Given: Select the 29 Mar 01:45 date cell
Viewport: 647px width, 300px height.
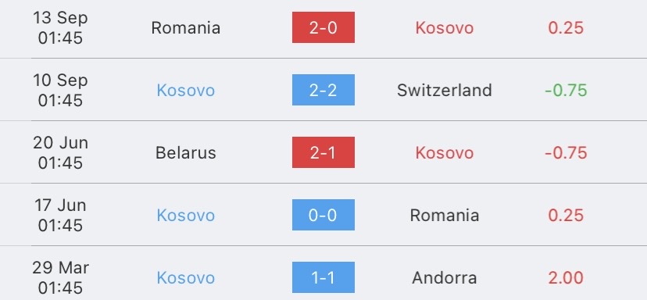Looking at the screenshot, I should coord(60,277).
